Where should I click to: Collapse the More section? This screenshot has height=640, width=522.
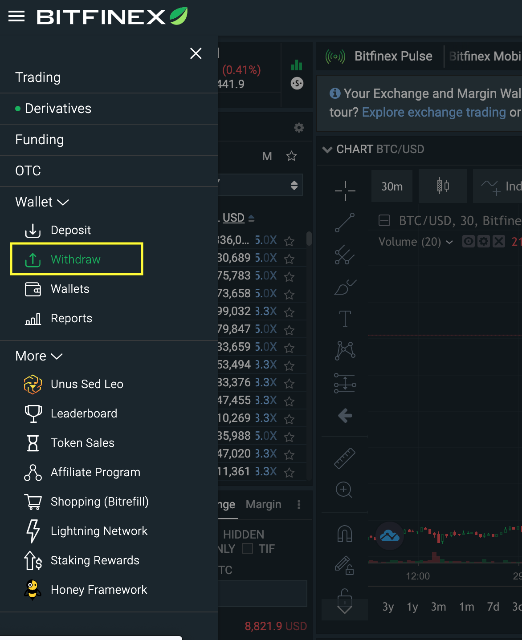[57, 356]
